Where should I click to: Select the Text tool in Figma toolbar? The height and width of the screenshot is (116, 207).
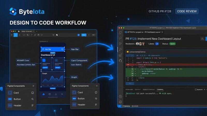coord(32,35)
